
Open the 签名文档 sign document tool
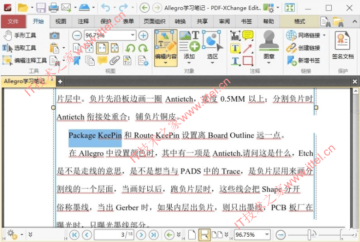pos(342,45)
